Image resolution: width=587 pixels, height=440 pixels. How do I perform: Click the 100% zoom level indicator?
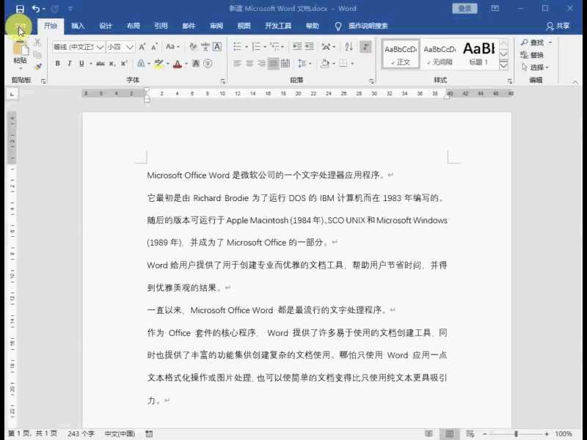click(x=563, y=433)
